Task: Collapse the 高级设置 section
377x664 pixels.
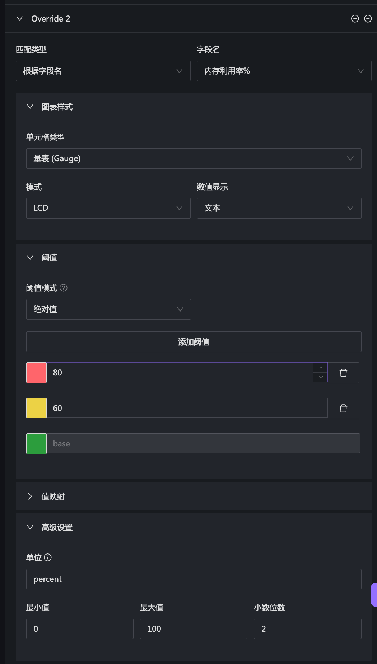Action: (x=30, y=527)
